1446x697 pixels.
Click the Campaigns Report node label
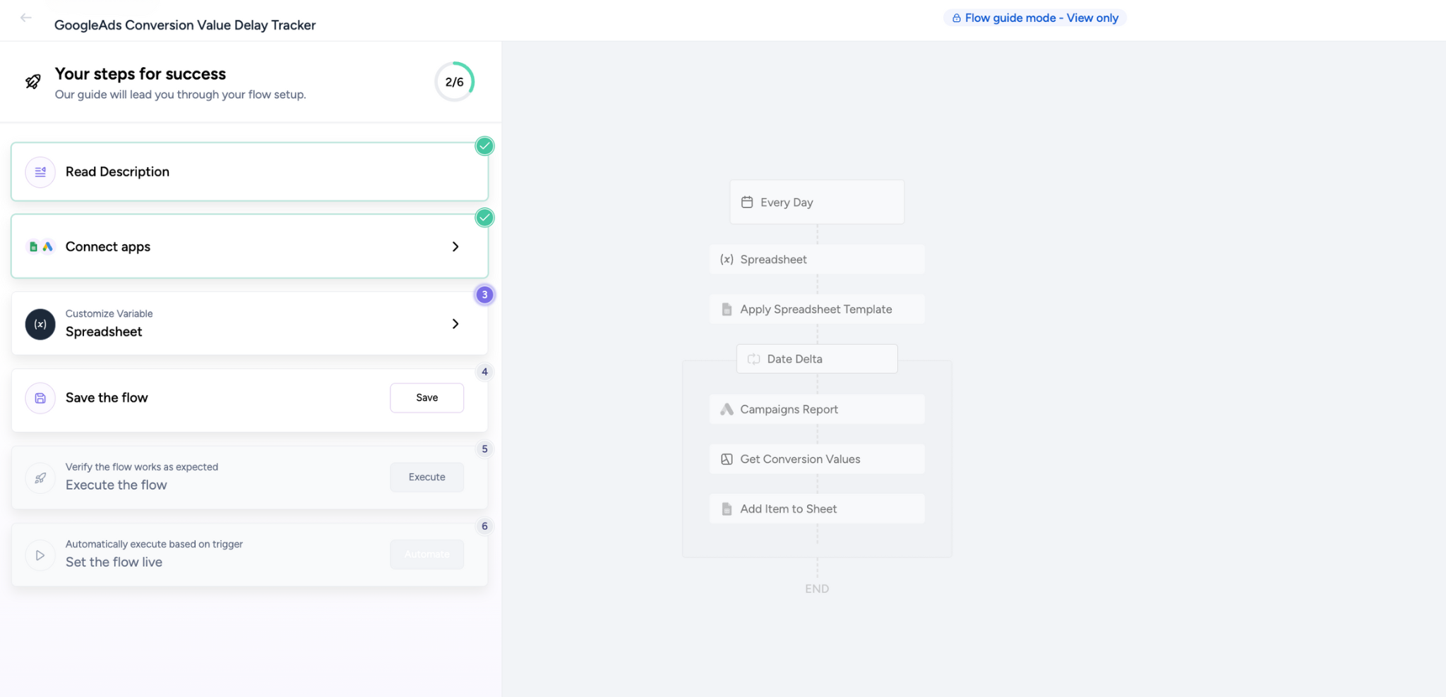coord(789,409)
